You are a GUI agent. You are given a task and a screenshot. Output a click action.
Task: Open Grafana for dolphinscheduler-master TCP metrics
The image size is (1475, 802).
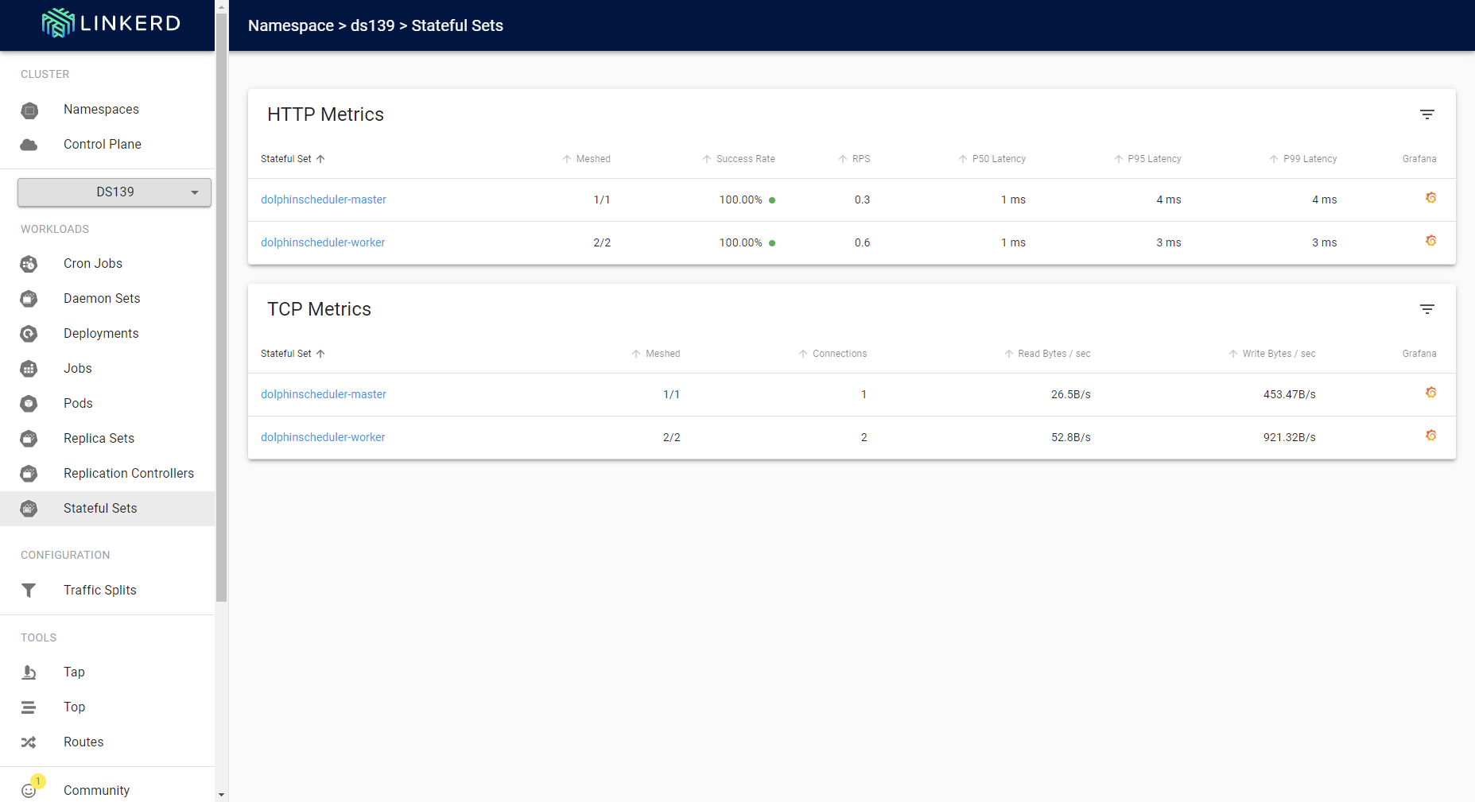pyautogui.click(x=1430, y=393)
